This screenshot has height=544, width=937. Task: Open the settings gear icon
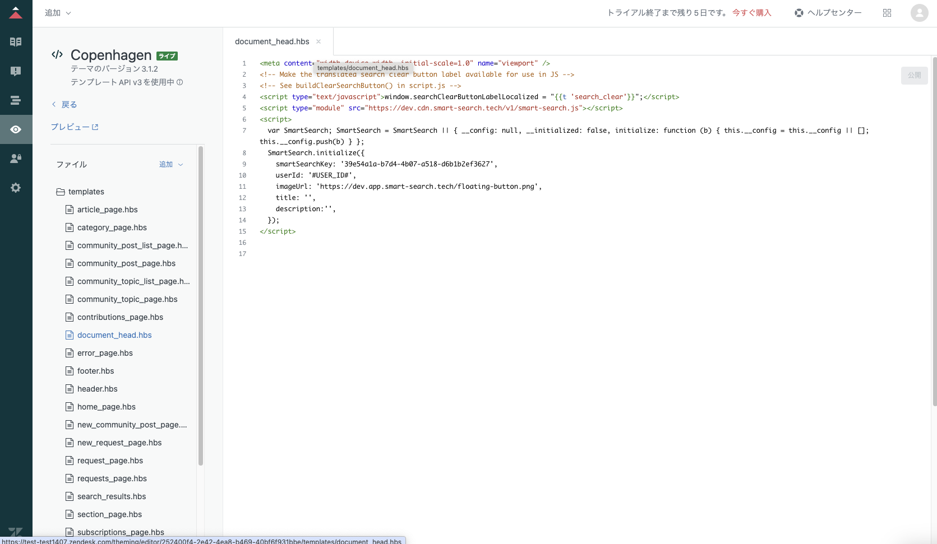click(16, 188)
